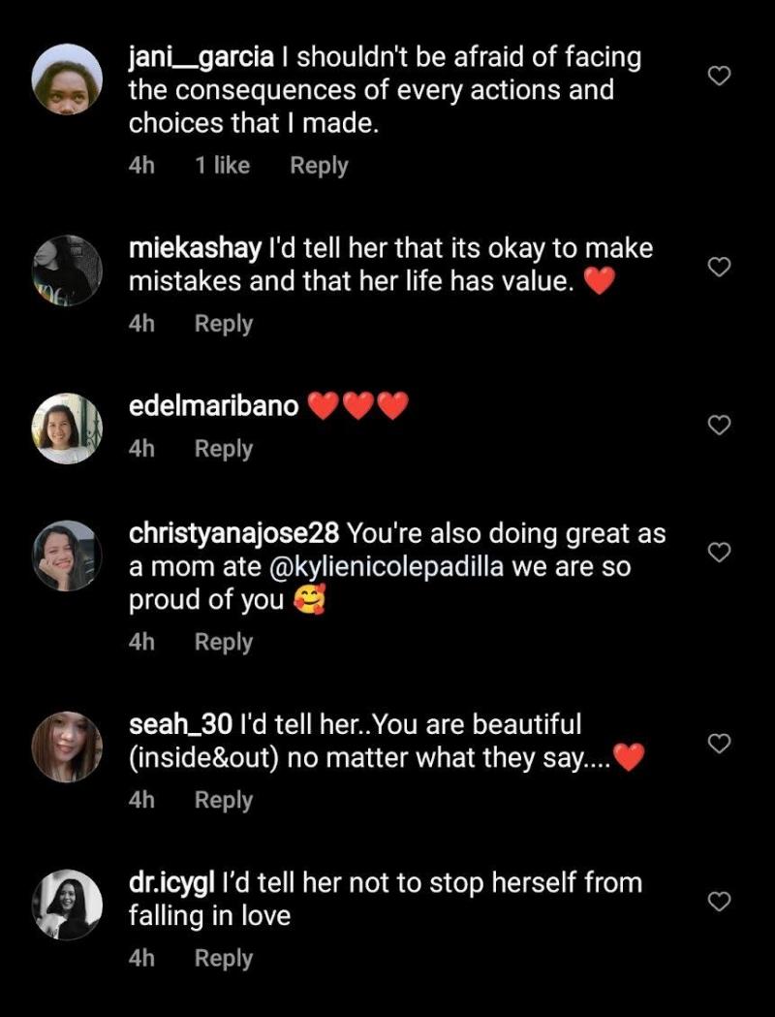View the '1 like' count on jani_garcia's comment
Viewport: 775px width, 1017px height.
222,166
